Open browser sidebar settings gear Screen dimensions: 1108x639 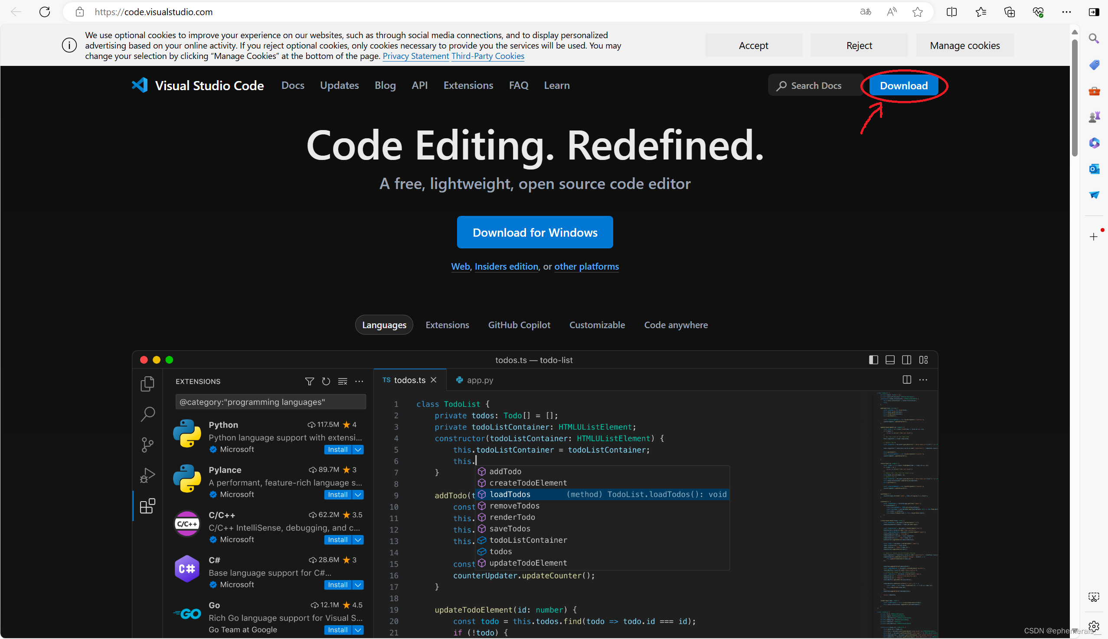[x=1094, y=626]
